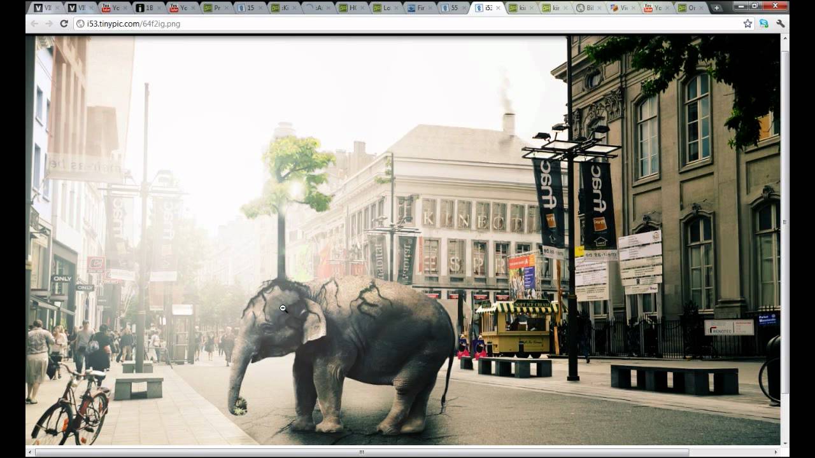Viewport: 815px width, 458px height.
Task: Close the Lo tab
Action: [395, 8]
